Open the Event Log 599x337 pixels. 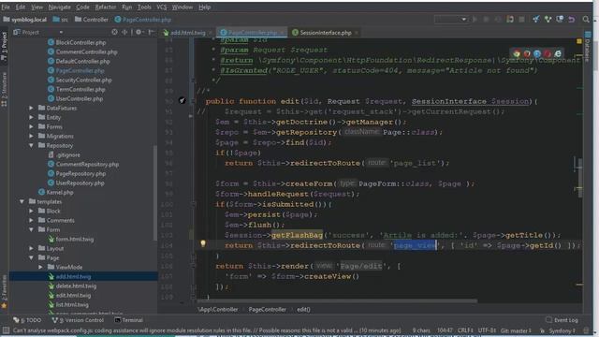click(562, 320)
